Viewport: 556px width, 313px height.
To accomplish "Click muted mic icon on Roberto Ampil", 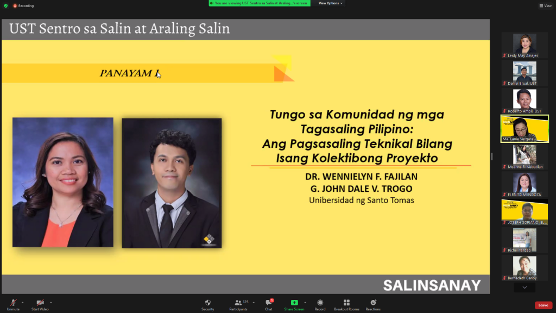I will 504,111.
